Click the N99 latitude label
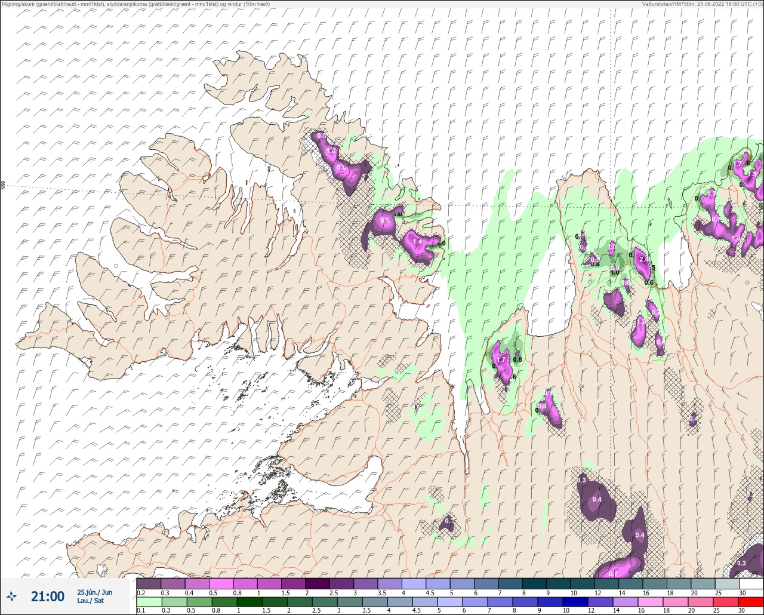The height and width of the screenshot is (615, 764). point(3,186)
